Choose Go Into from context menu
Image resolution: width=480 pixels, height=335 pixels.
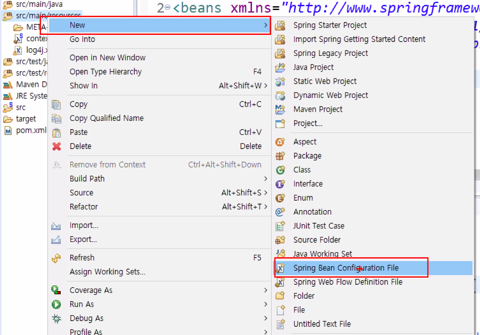pos(160,39)
